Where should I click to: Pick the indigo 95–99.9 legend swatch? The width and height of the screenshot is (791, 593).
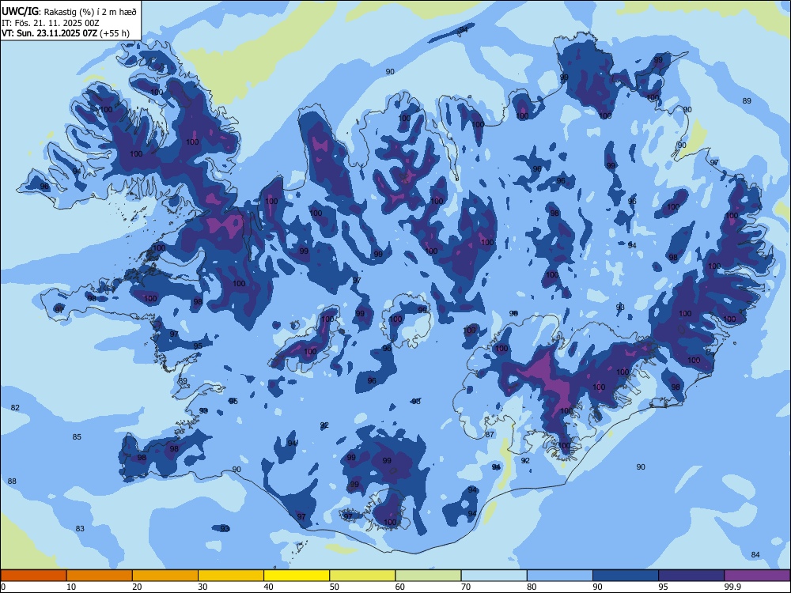pos(691,576)
